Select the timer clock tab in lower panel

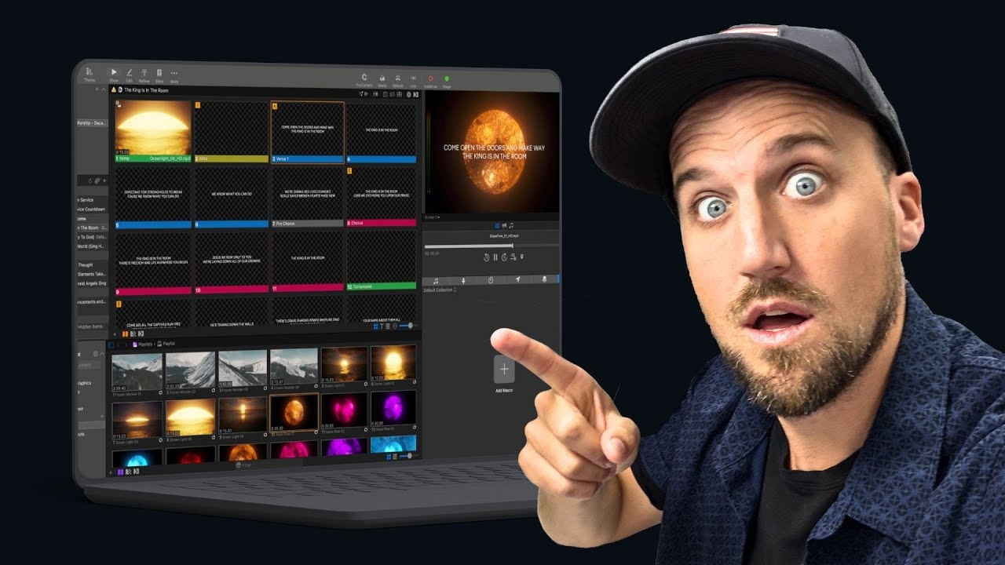tap(491, 279)
